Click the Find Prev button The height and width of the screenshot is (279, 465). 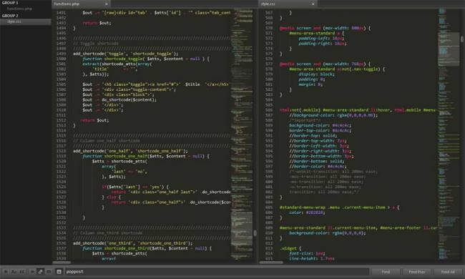pos(416,272)
